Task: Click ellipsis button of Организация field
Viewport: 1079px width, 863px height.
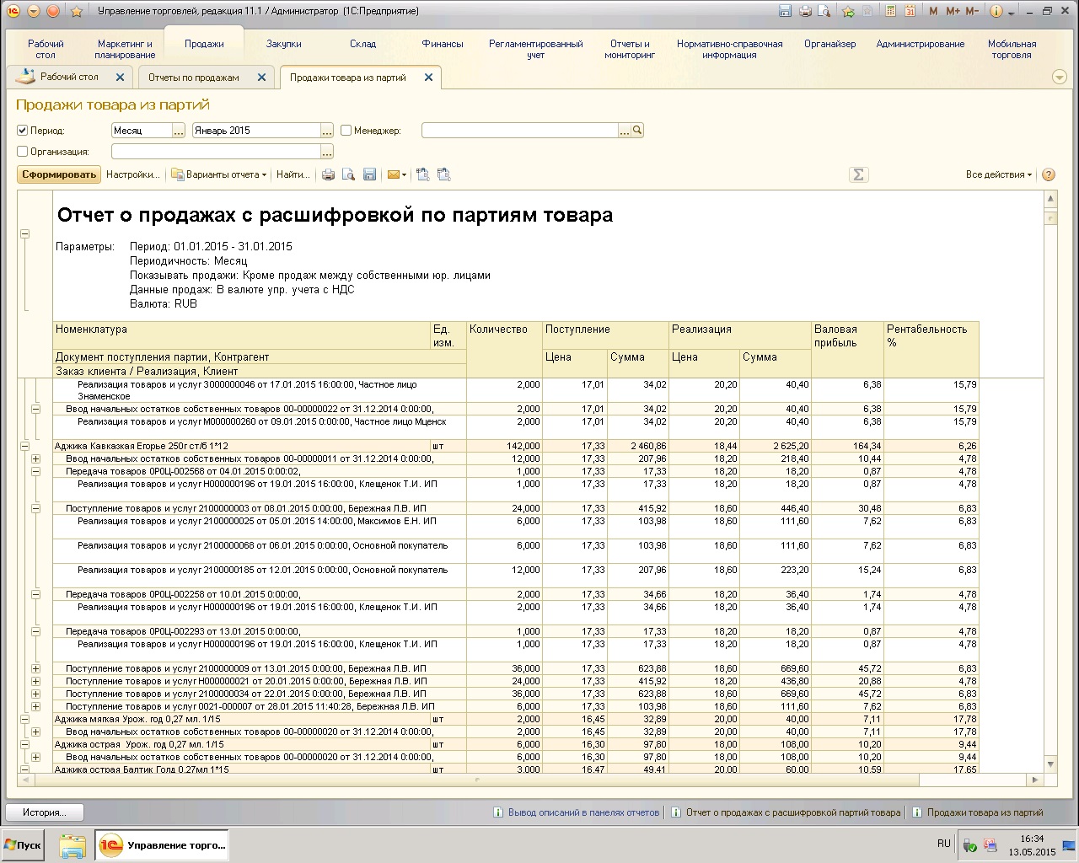Action: [327, 152]
